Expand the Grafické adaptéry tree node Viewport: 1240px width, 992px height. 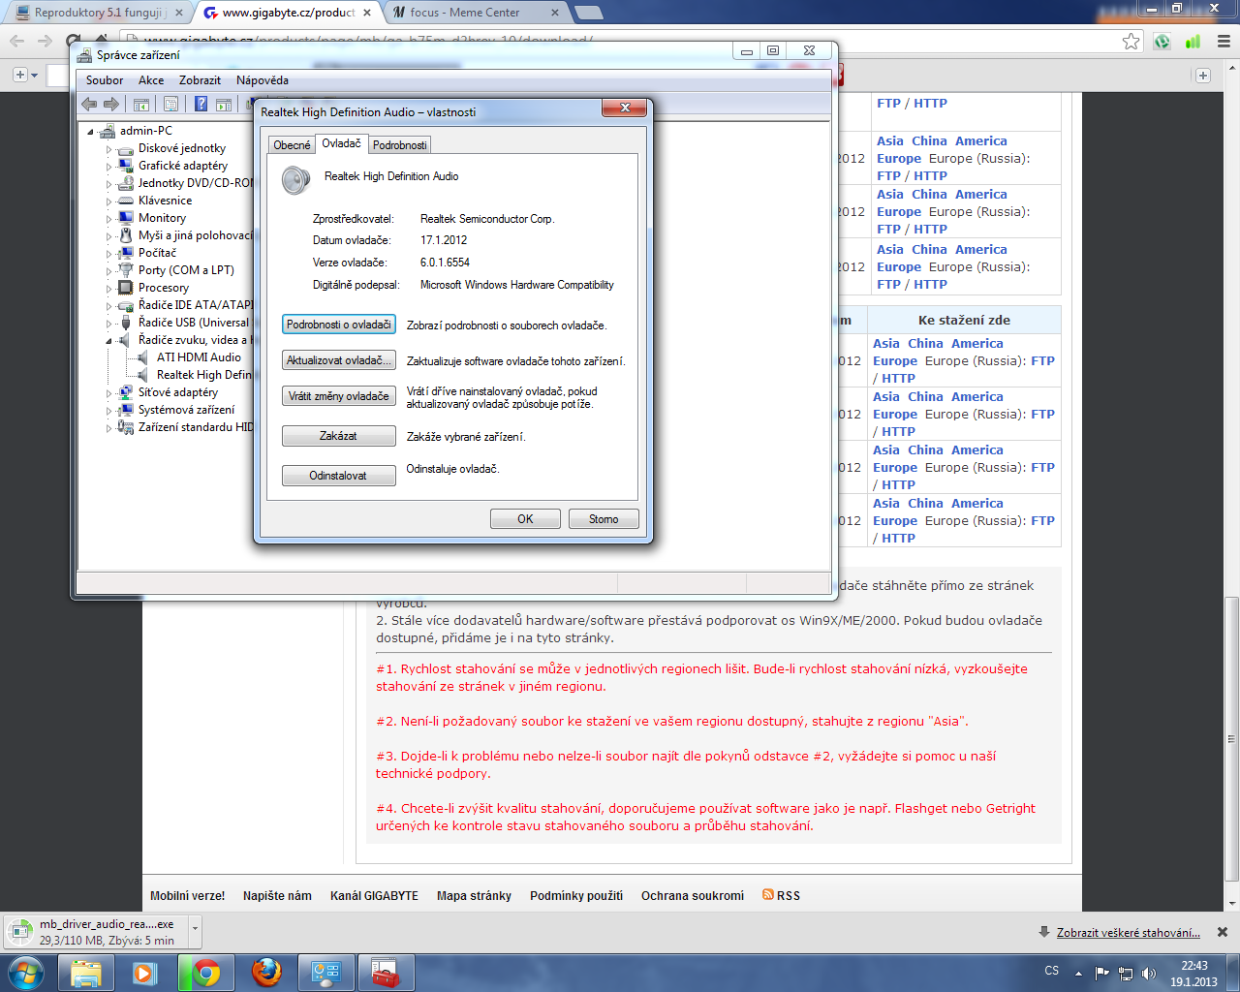(109, 167)
